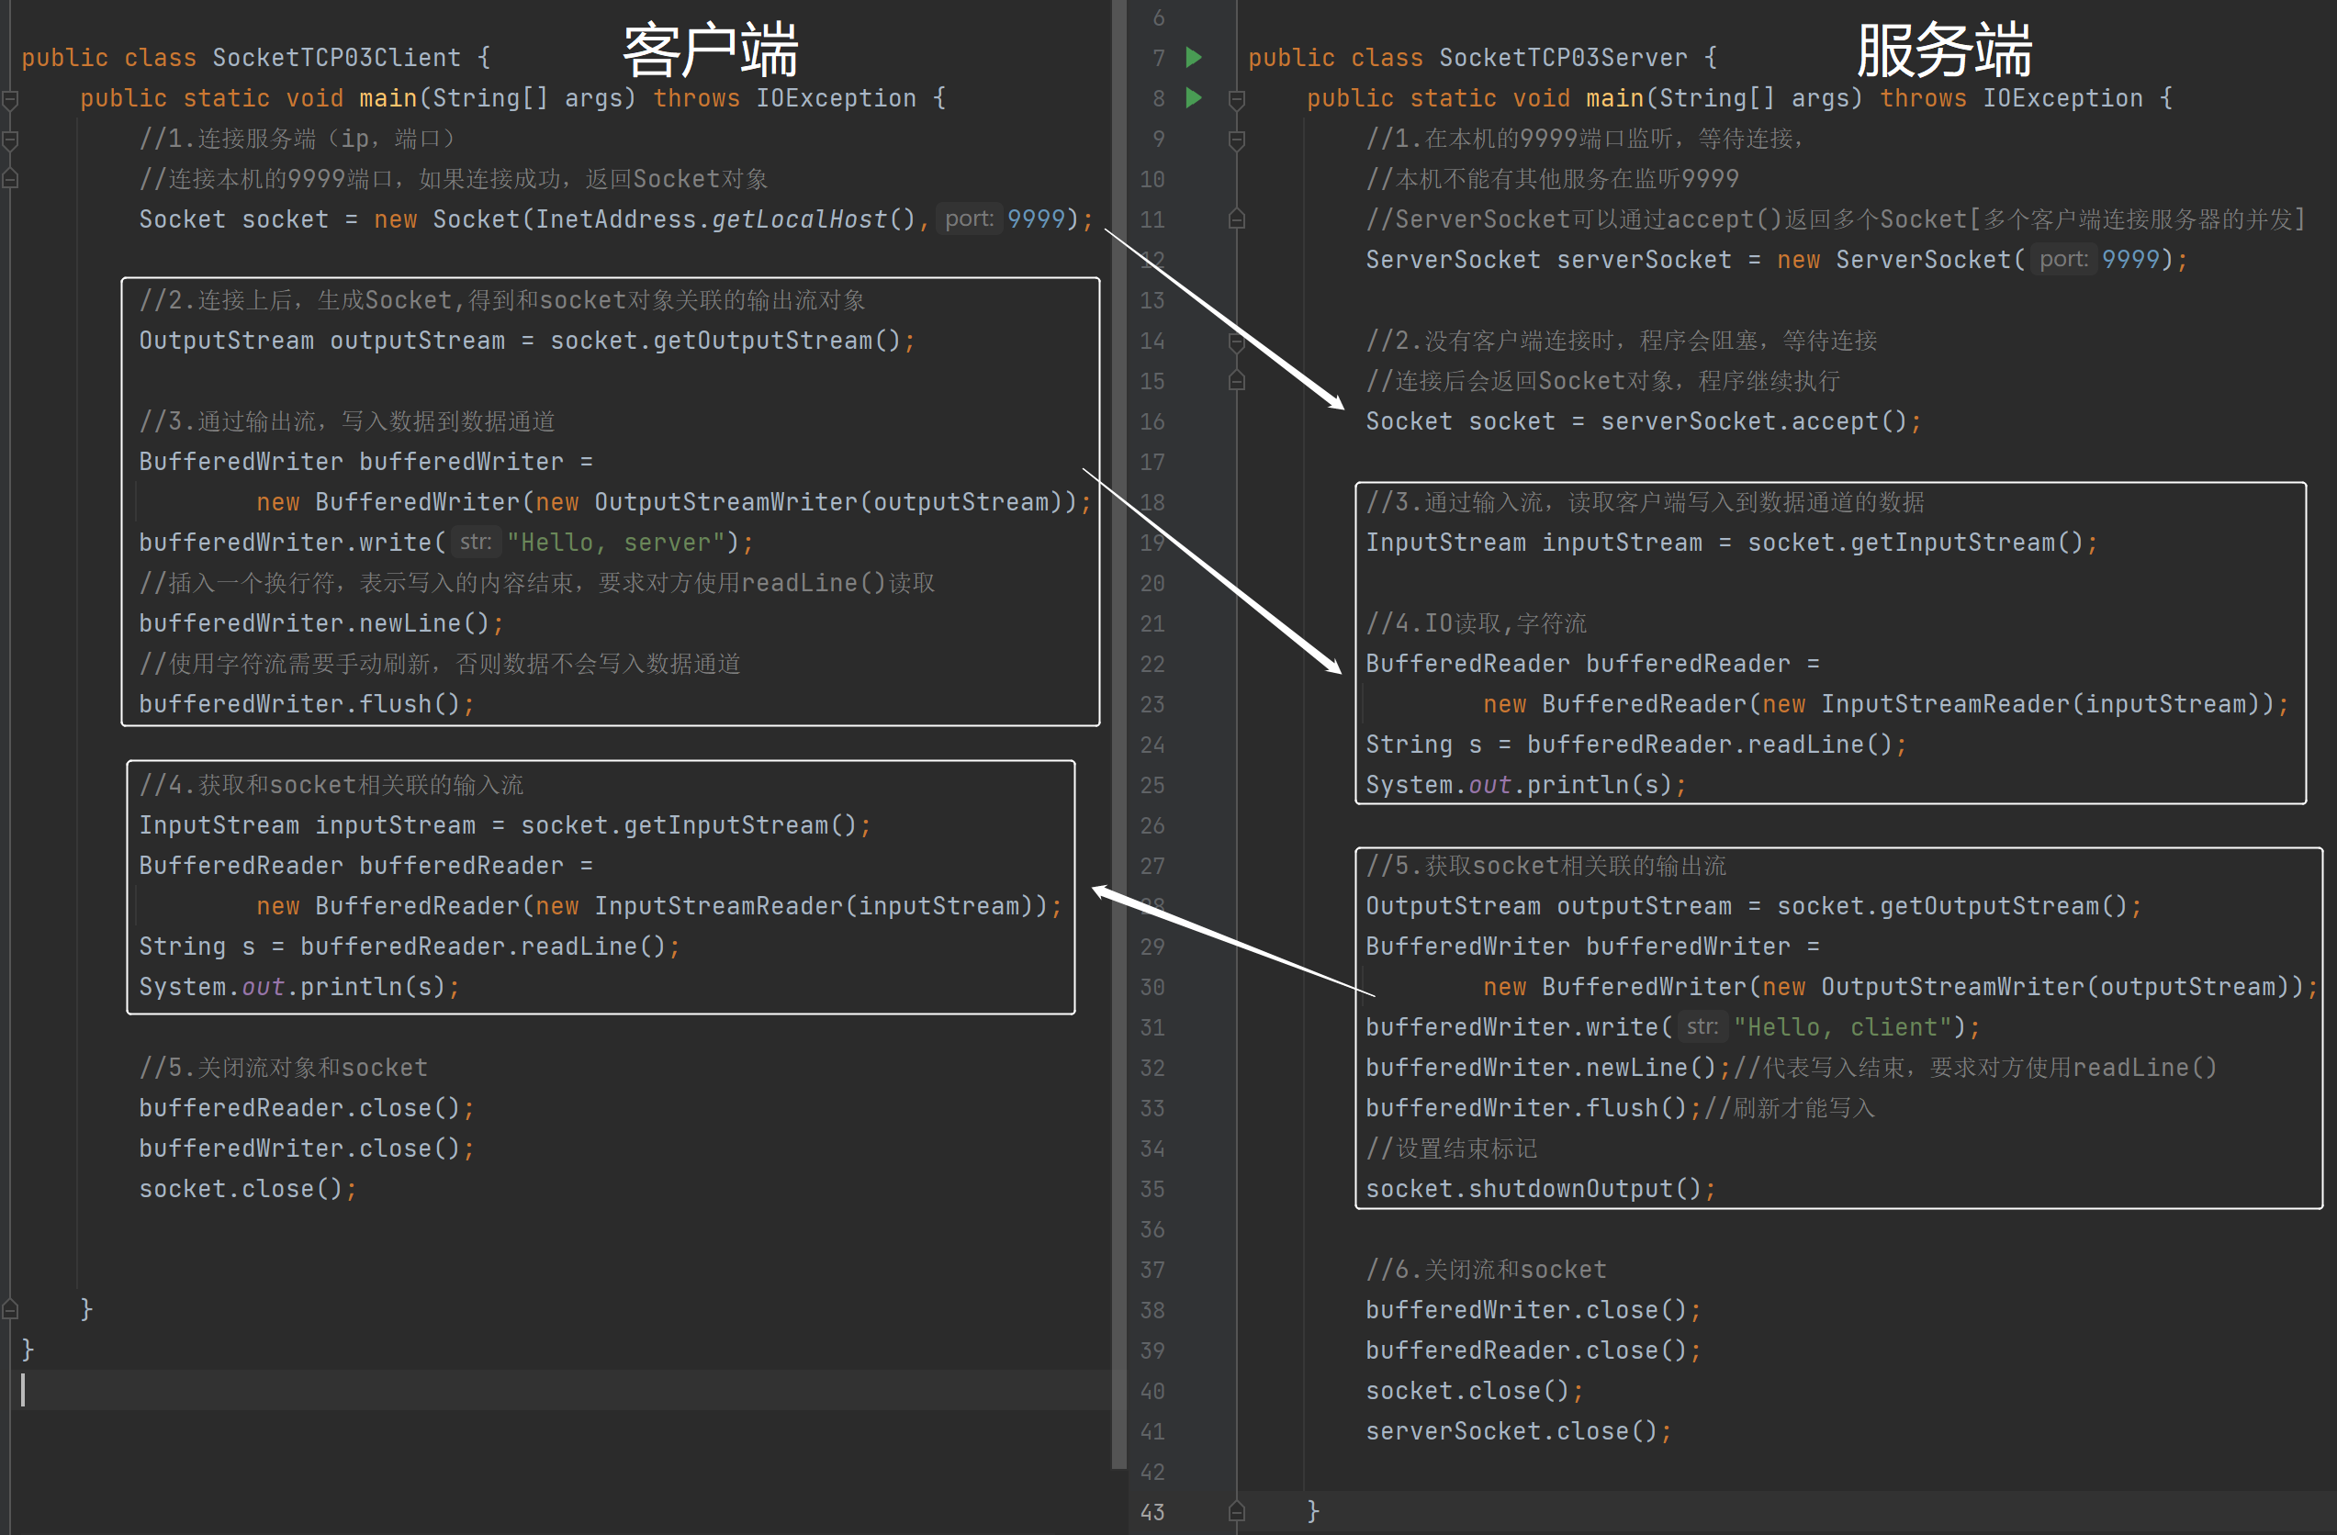Click server socket.close() on line 40
This screenshot has height=1535, width=2337.
(1474, 1391)
